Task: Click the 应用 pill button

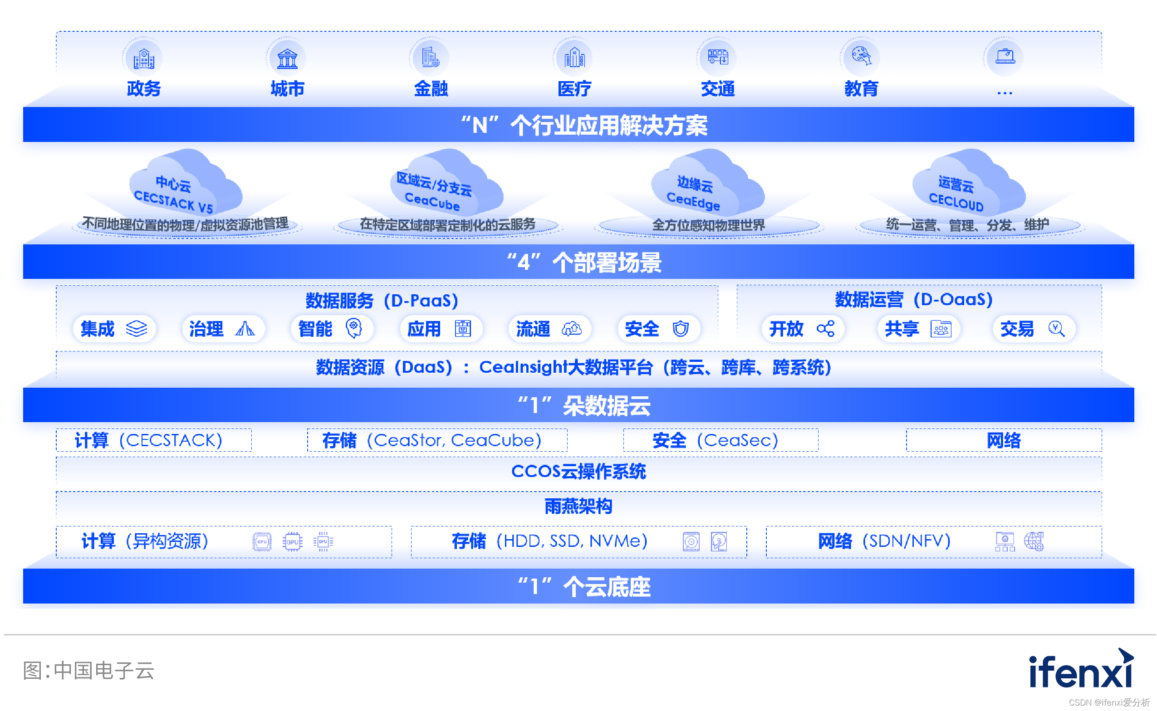Action: click(x=441, y=328)
